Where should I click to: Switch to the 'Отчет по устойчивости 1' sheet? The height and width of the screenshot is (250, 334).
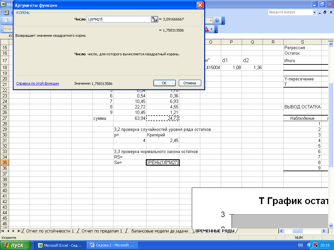coord(50,231)
